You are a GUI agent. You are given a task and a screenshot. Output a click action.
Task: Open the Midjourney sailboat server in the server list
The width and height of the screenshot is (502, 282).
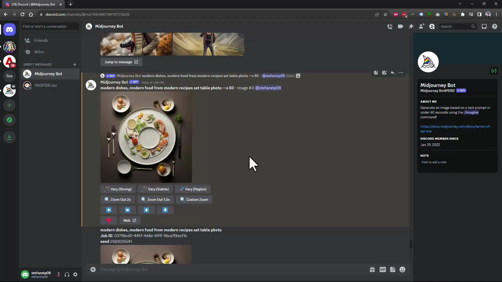pyautogui.click(x=9, y=90)
